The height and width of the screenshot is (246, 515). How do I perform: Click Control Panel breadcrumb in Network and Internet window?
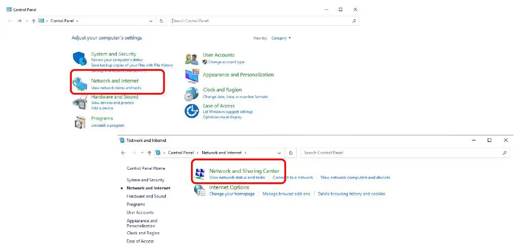tap(181, 153)
